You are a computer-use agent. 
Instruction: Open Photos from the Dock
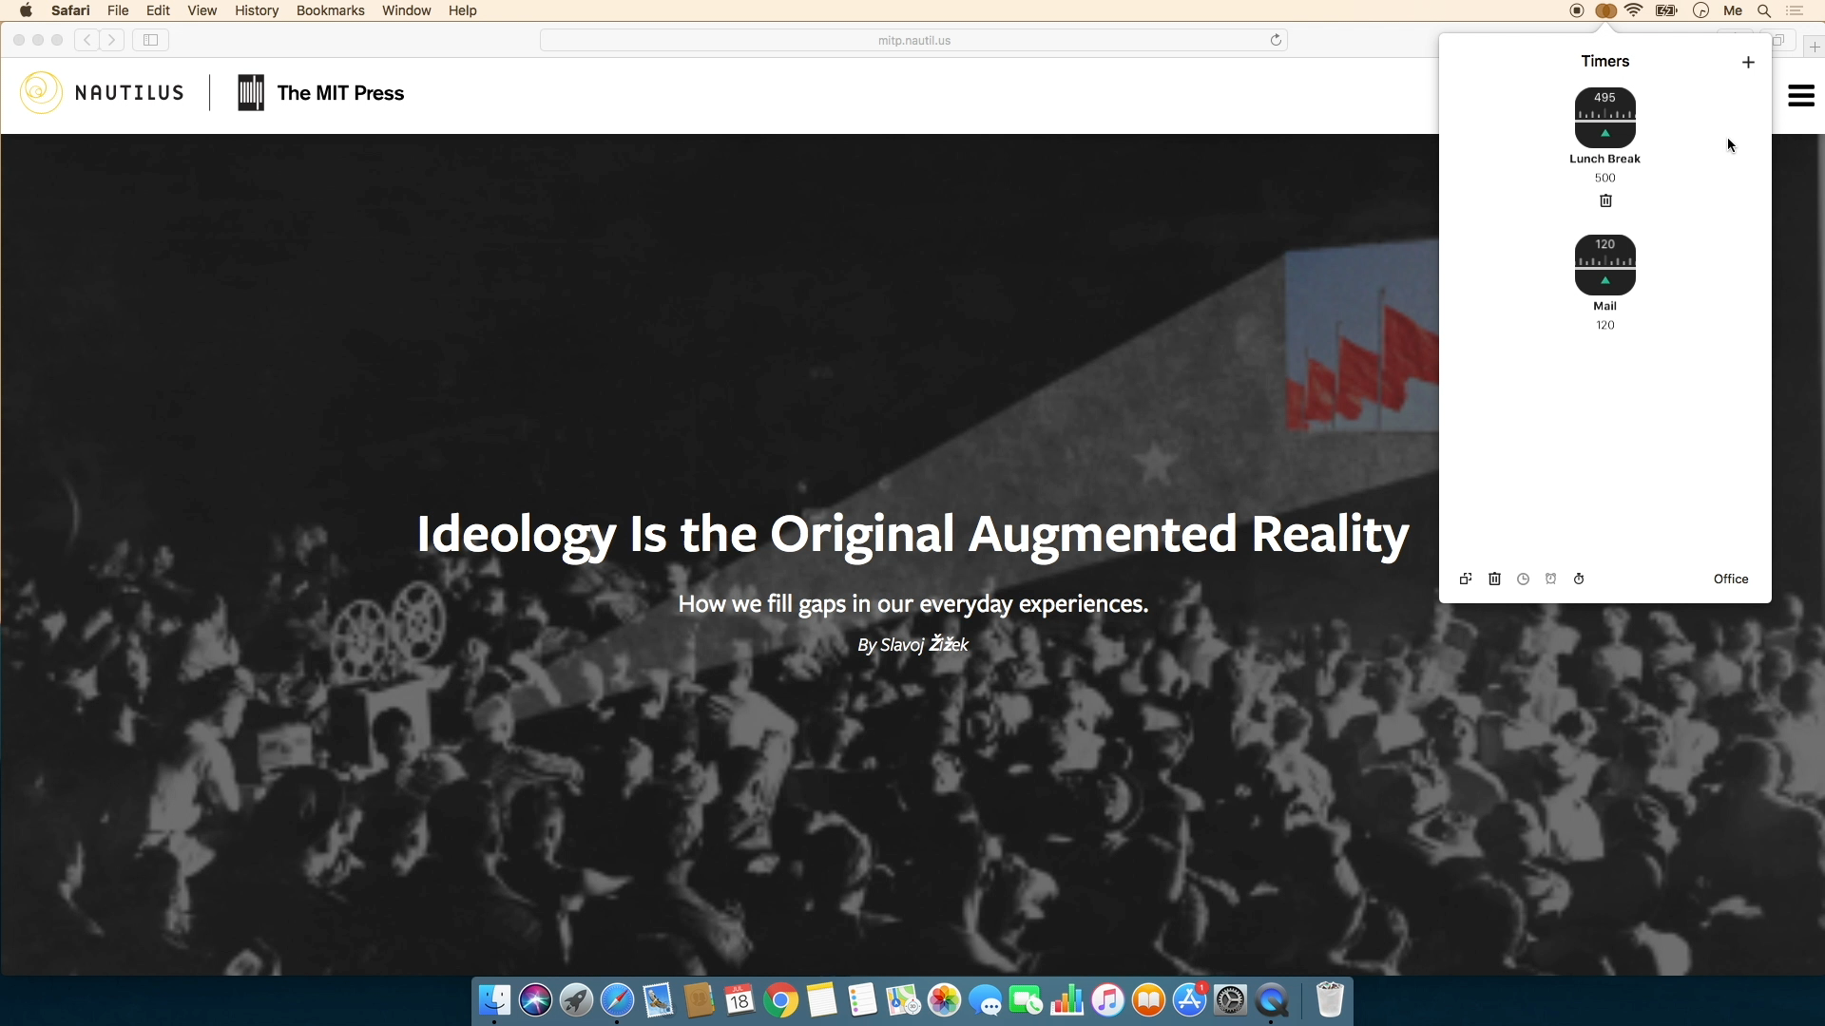point(944,999)
